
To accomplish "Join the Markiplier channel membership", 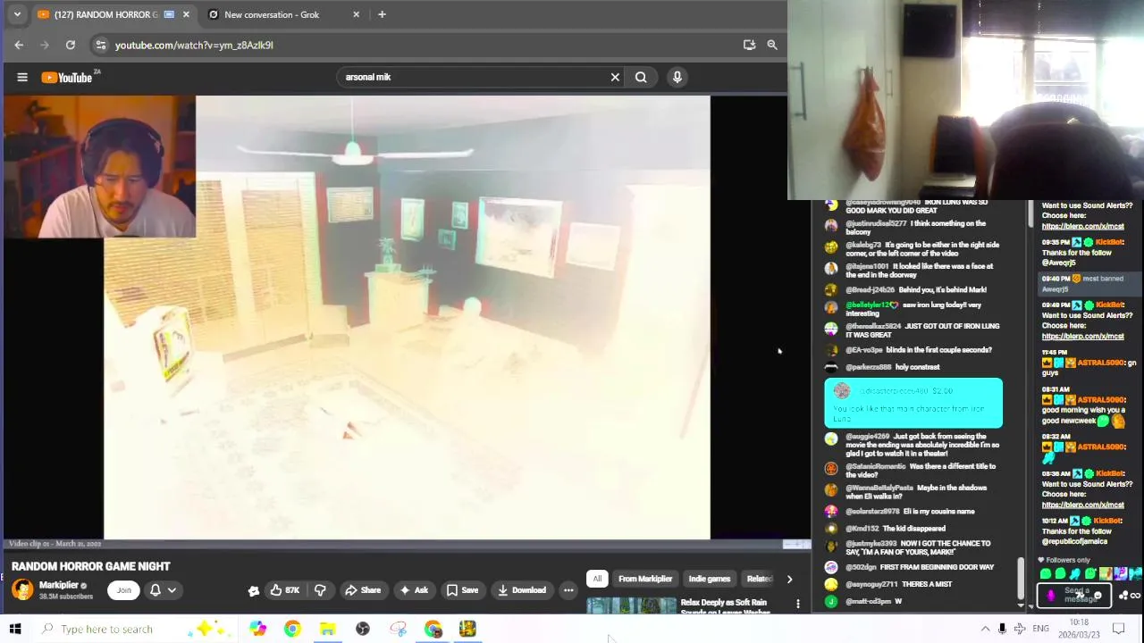I will 123,589.
